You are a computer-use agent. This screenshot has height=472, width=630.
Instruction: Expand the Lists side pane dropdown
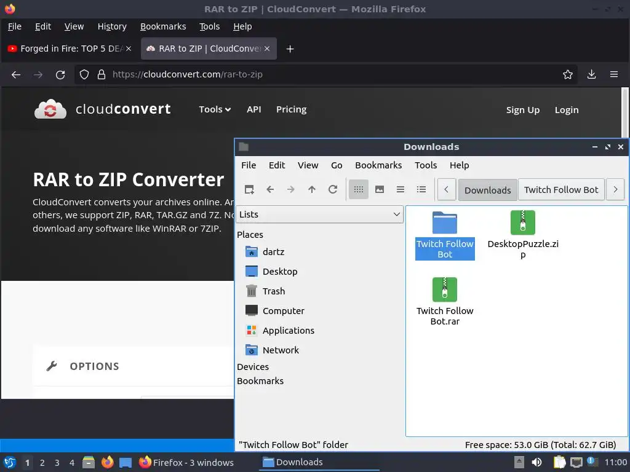point(319,214)
